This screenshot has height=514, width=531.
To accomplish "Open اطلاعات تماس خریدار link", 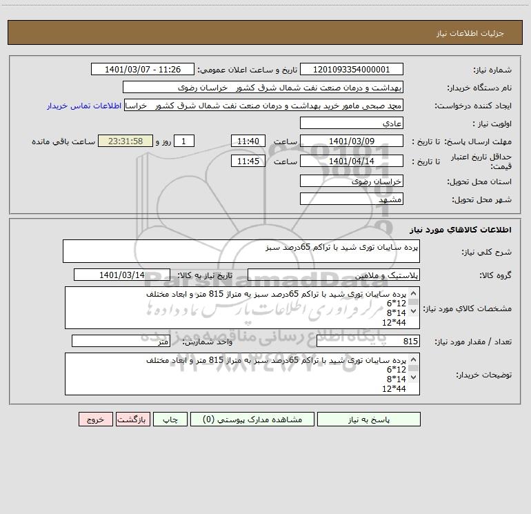I will [84, 106].
